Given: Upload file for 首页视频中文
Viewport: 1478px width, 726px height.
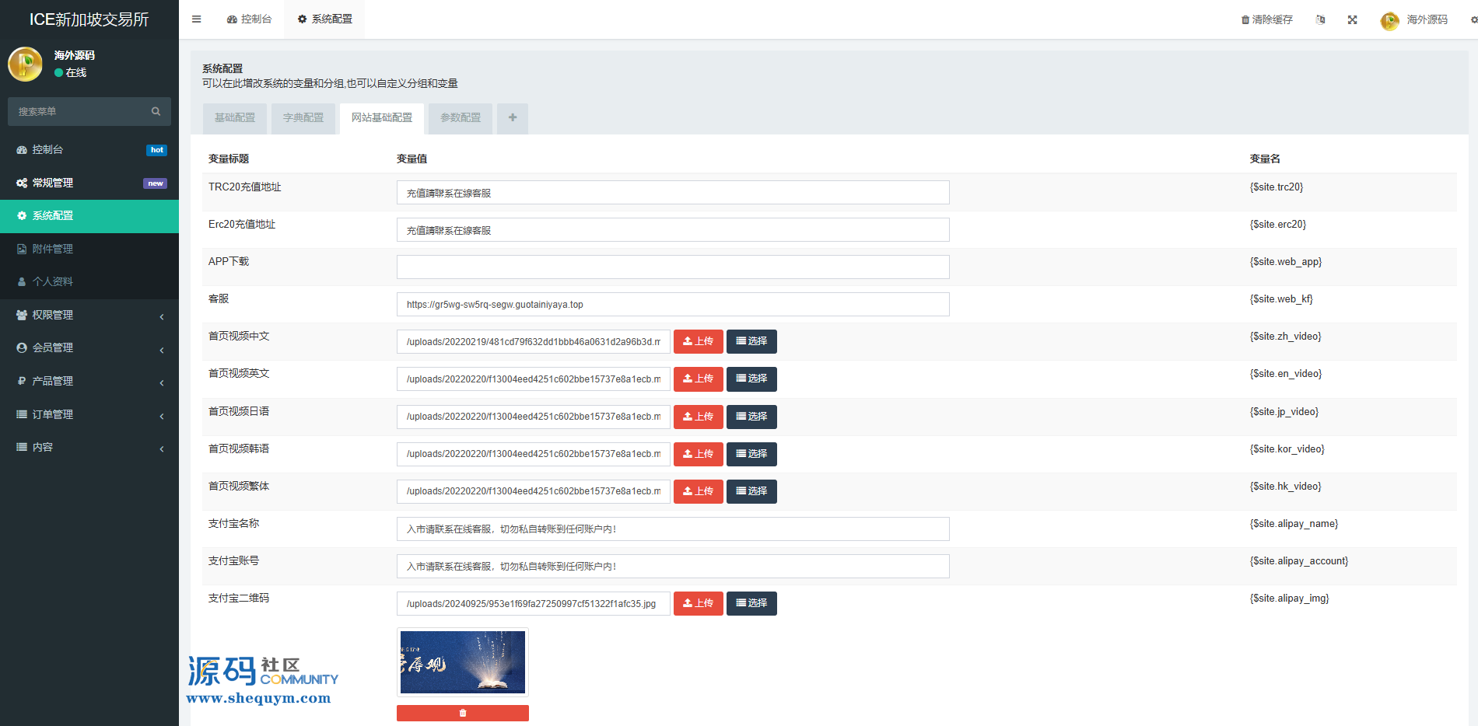Looking at the screenshot, I should click(x=699, y=341).
